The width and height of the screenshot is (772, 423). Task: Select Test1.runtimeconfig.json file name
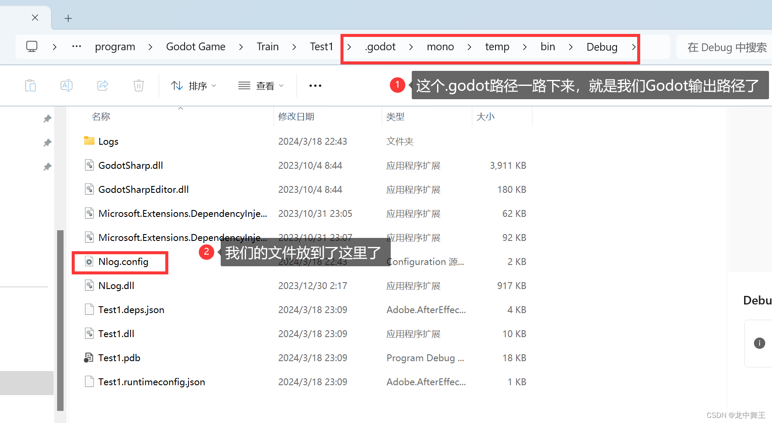tap(152, 382)
